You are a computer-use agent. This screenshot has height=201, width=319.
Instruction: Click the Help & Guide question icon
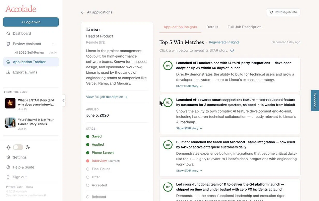pos(8,167)
